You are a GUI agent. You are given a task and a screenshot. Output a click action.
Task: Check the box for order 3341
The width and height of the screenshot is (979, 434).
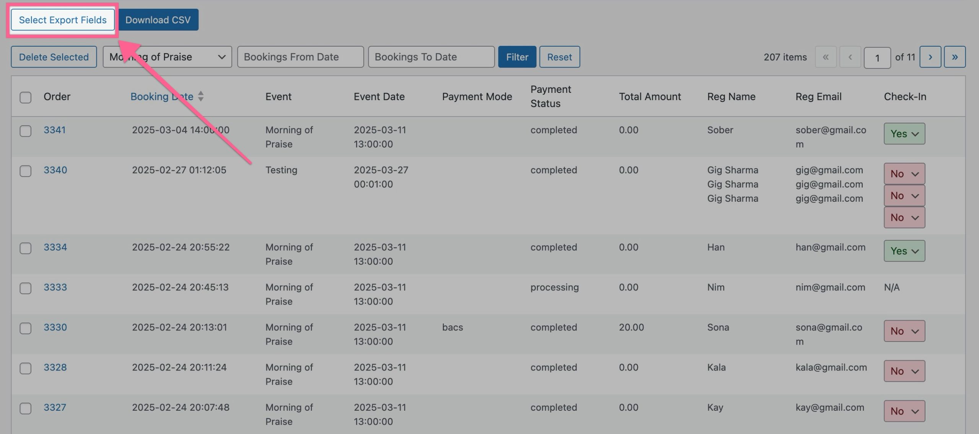click(26, 131)
